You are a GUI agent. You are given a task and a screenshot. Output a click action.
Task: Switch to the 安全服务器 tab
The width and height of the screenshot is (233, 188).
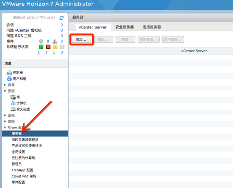pos(125,27)
